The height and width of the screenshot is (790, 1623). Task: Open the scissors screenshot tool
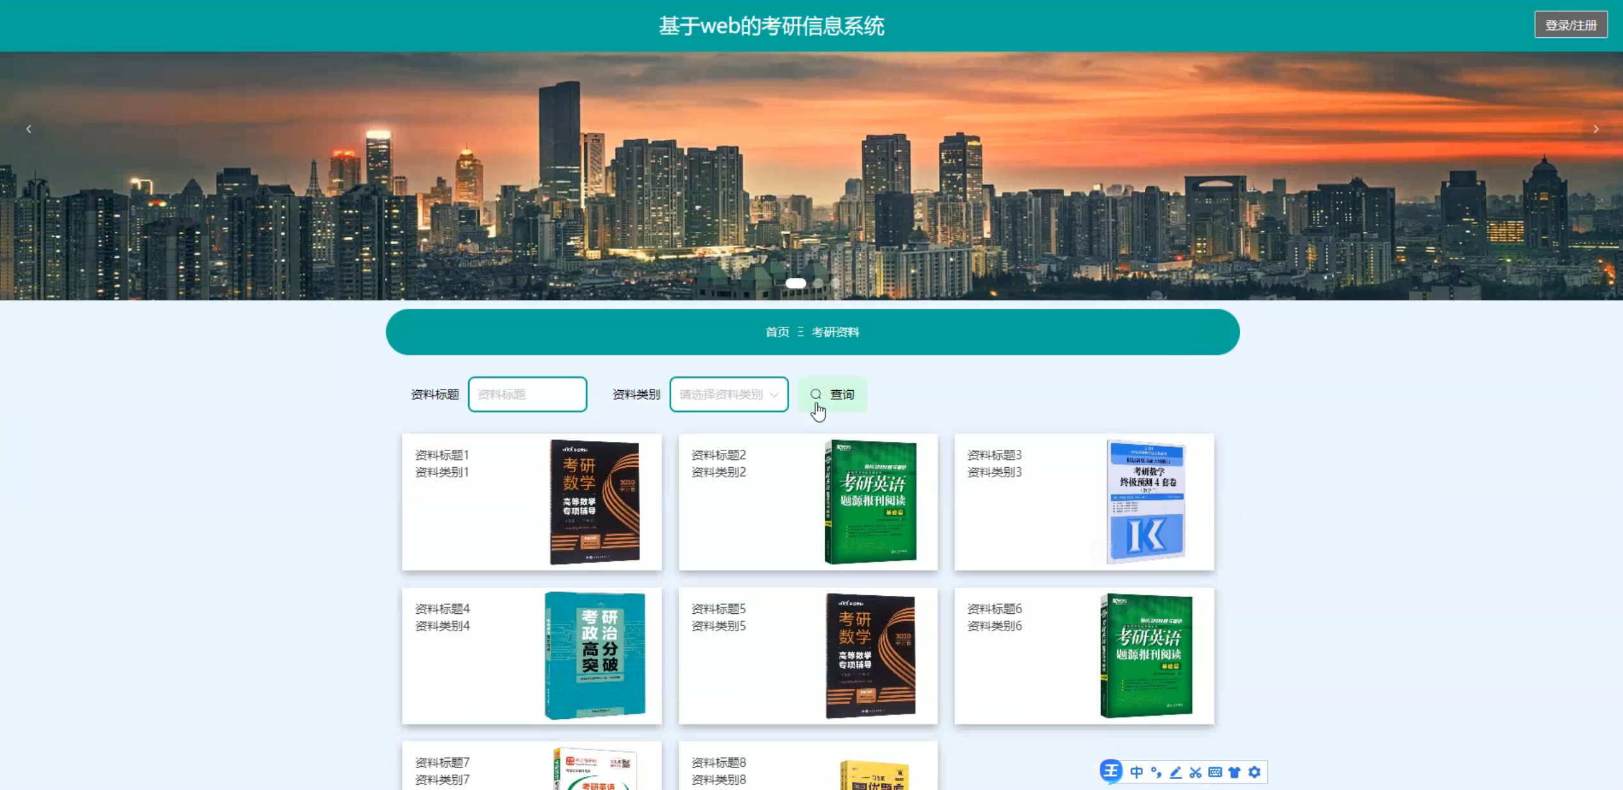pyautogui.click(x=1195, y=772)
